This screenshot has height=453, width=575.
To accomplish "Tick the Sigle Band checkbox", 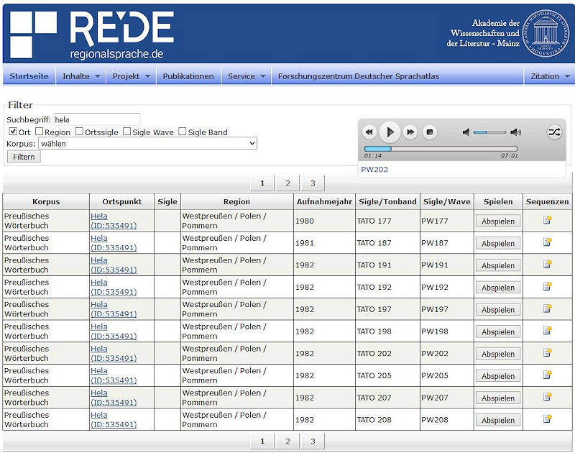I will tap(183, 132).
